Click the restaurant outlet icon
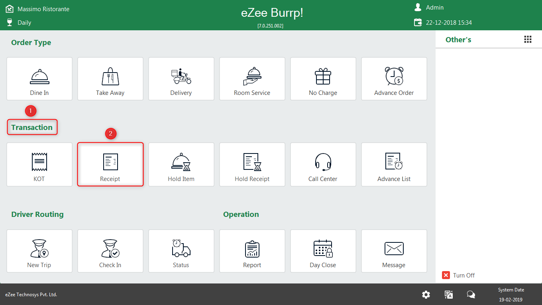The width and height of the screenshot is (542, 305). [10, 9]
